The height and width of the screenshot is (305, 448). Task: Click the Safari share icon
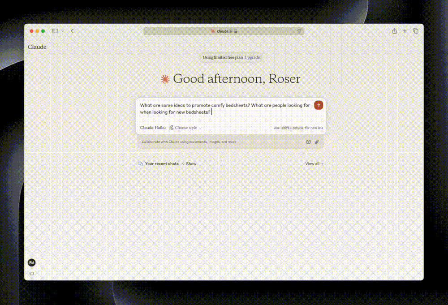[x=394, y=31]
